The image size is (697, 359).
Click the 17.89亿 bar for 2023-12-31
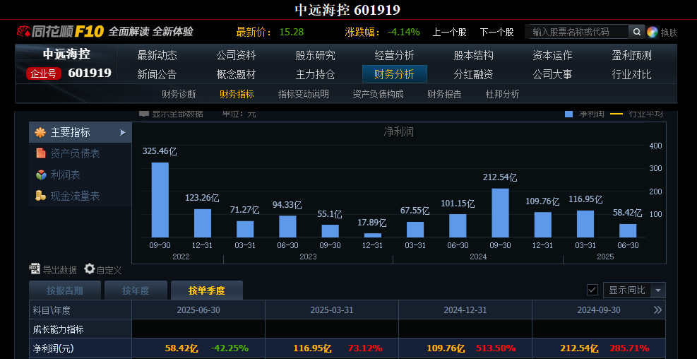(372, 235)
